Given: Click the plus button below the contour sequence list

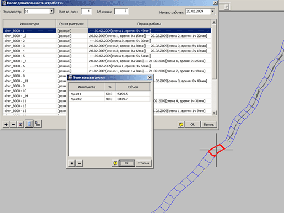Looking at the screenshot, I should 6,125.
